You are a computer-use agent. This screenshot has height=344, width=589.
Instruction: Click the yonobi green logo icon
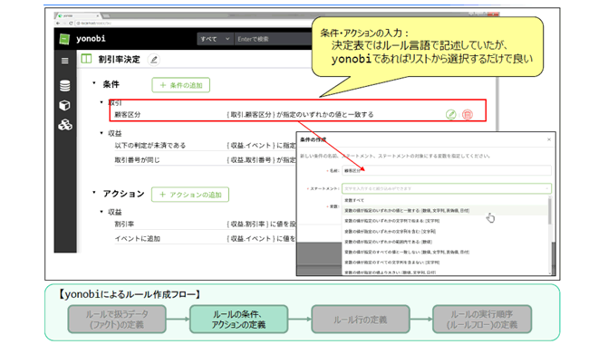pyautogui.click(x=64, y=39)
